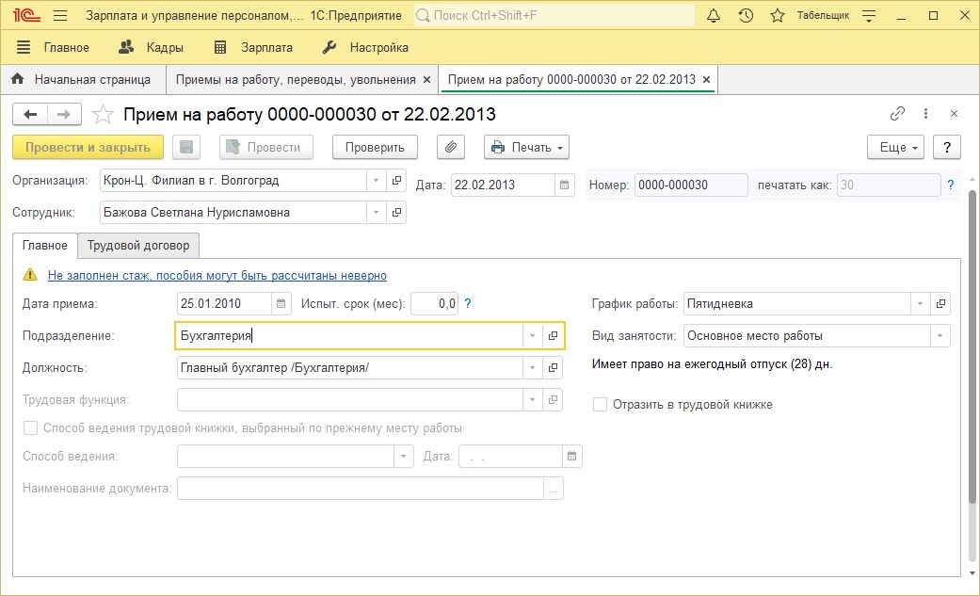Expand Подразделение dropdown list

(532, 336)
